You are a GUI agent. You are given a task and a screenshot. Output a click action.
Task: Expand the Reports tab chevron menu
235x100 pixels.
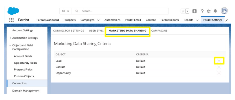pyautogui.click(x=197, y=20)
